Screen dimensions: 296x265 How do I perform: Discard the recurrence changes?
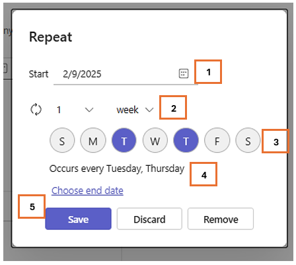(x=149, y=219)
